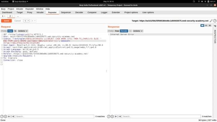This screenshot has height=122, width=217.
Task: Toggle request newline \n display
Action: coord(15,31)
